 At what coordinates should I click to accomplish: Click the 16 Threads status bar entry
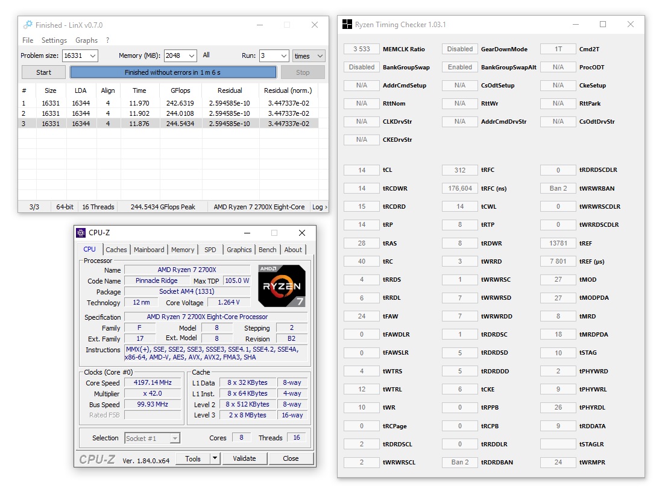[x=98, y=207]
